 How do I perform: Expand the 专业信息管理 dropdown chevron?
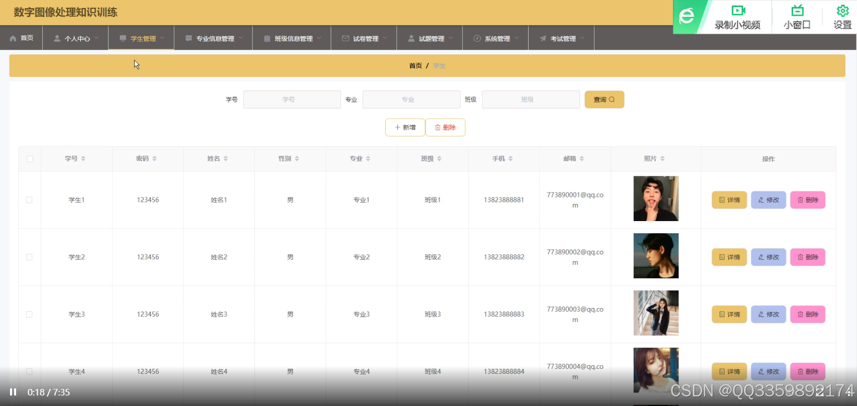coord(241,38)
